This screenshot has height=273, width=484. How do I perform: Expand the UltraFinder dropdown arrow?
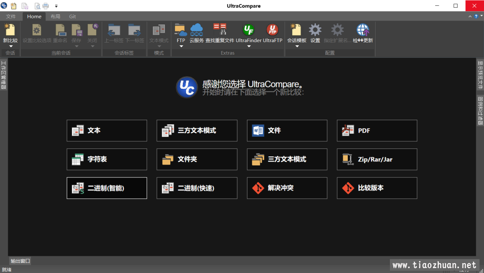pyautogui.click(x=249, y=46)
